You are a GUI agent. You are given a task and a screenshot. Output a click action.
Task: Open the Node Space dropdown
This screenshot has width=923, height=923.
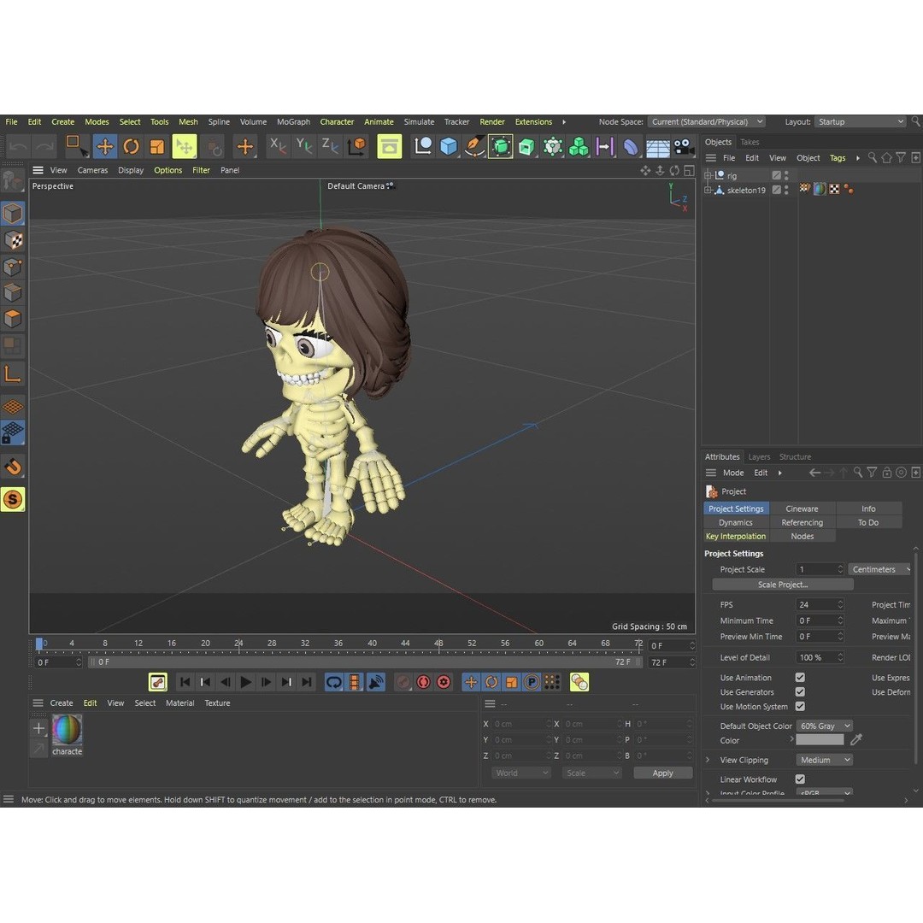click(x=707, y=122)
